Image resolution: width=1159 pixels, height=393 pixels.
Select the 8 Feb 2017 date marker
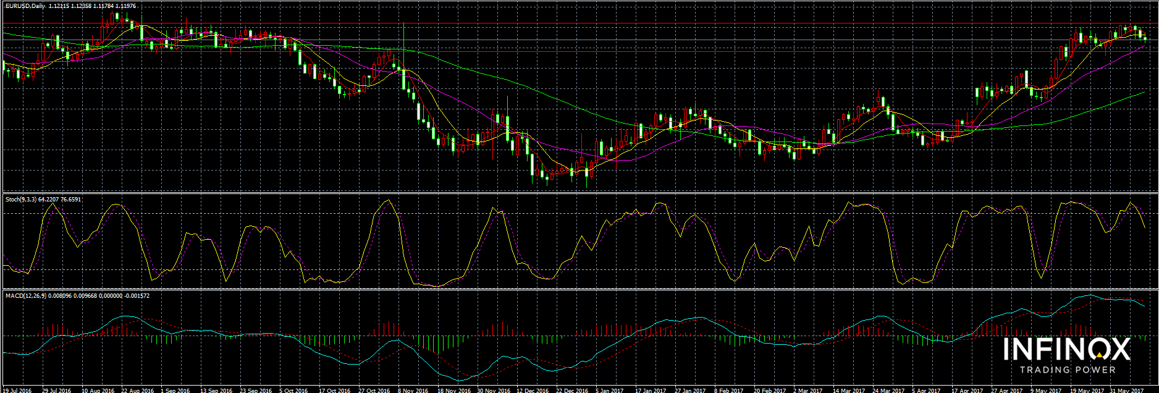coord(728,390)
